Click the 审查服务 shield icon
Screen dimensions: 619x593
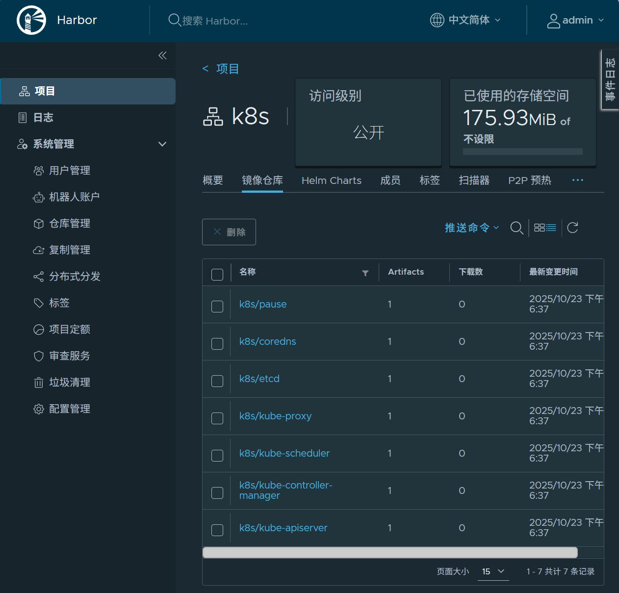[39, 356]
